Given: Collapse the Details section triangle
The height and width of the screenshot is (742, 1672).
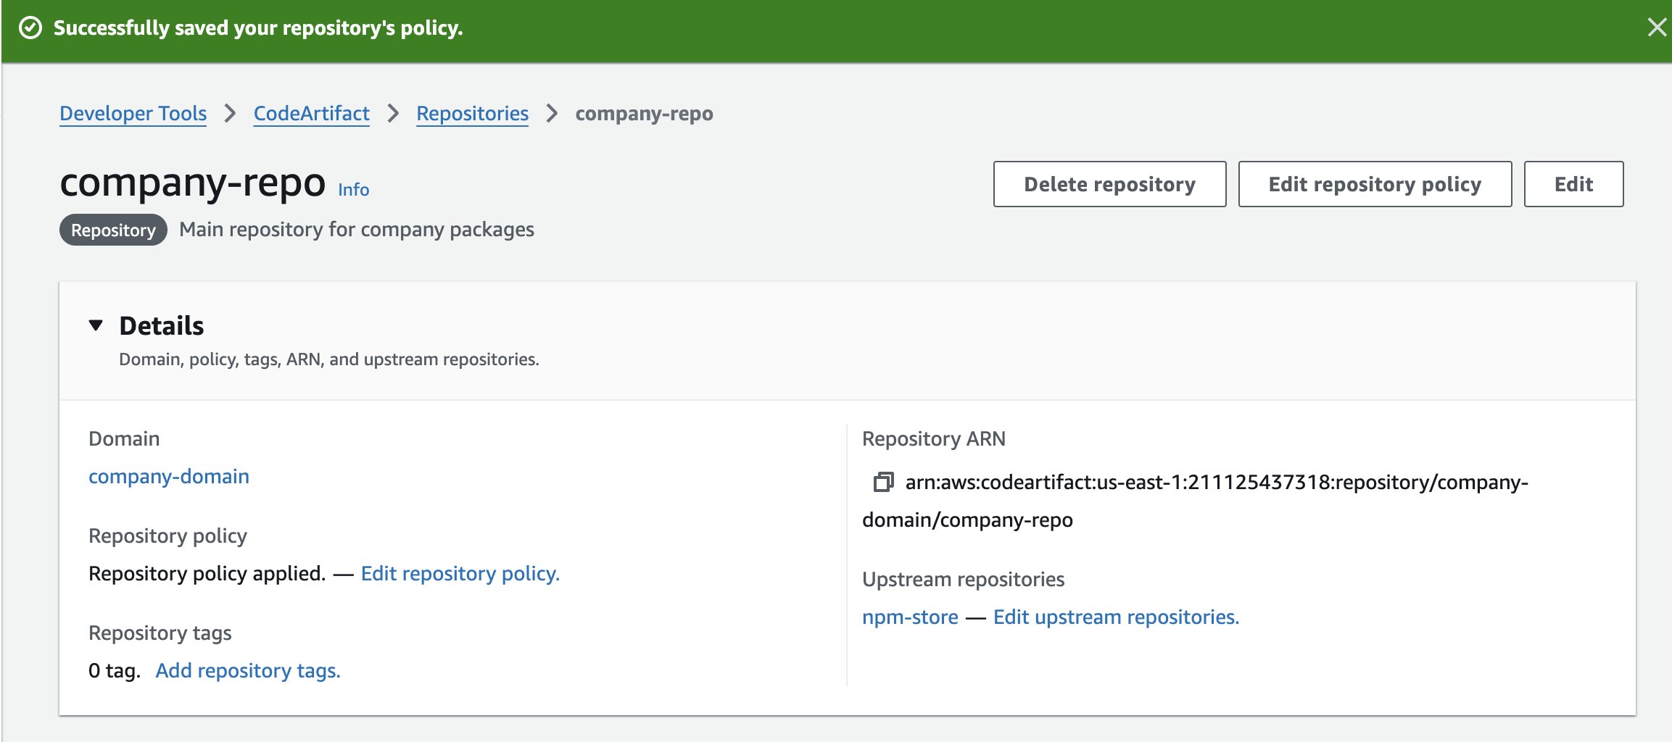Looking at the screenshot, I should point(96,325).
